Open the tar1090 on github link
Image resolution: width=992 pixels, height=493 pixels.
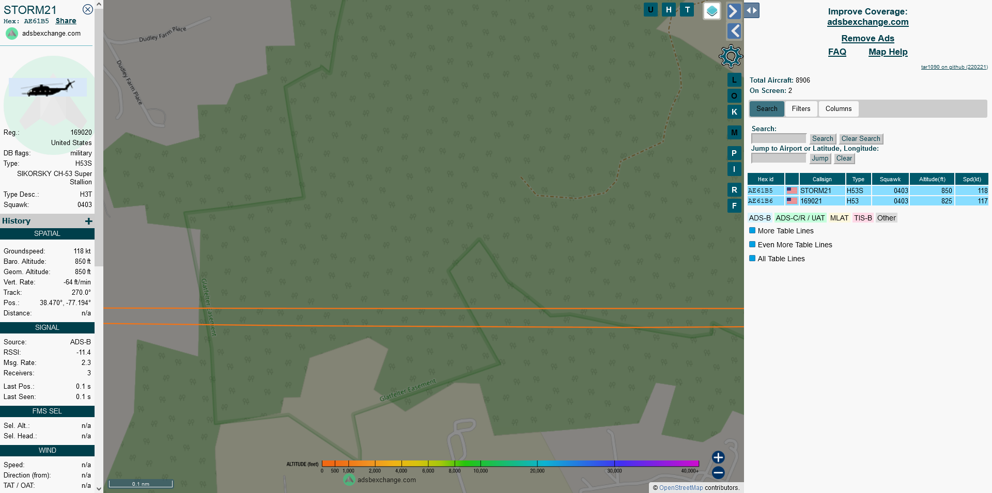click(954, 67)
